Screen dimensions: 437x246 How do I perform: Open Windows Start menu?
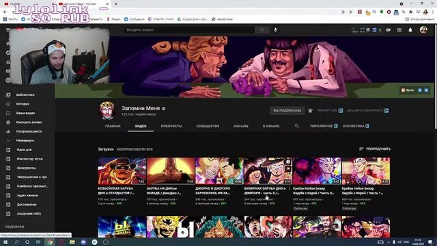point(5,242)
